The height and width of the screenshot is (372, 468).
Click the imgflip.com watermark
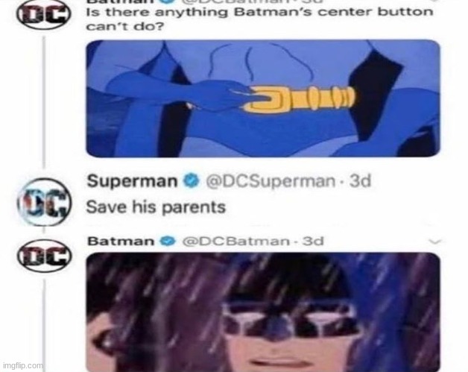click(22, 365)
